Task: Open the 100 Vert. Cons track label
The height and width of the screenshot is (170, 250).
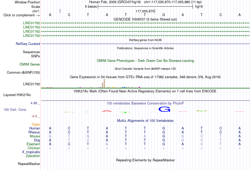Action: (15, 109)
